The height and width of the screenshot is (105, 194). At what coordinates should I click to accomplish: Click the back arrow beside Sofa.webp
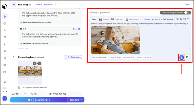pos(14,5)
